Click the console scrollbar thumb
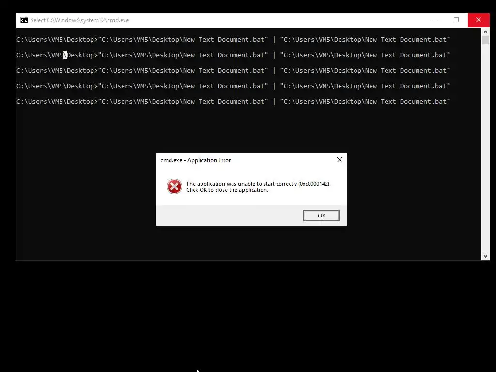496x372 pixels. pos(485,40)
